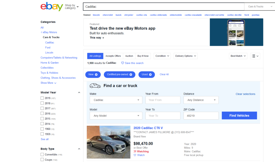Collapse the Body Type filter section
Viewport: 275px width, 162px height.
coord(79,149)
